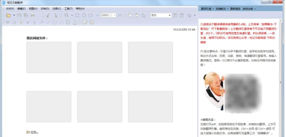Open top-middle recent file thumbnail
This screenshot has height=137, width=286.
coord(99,58)
